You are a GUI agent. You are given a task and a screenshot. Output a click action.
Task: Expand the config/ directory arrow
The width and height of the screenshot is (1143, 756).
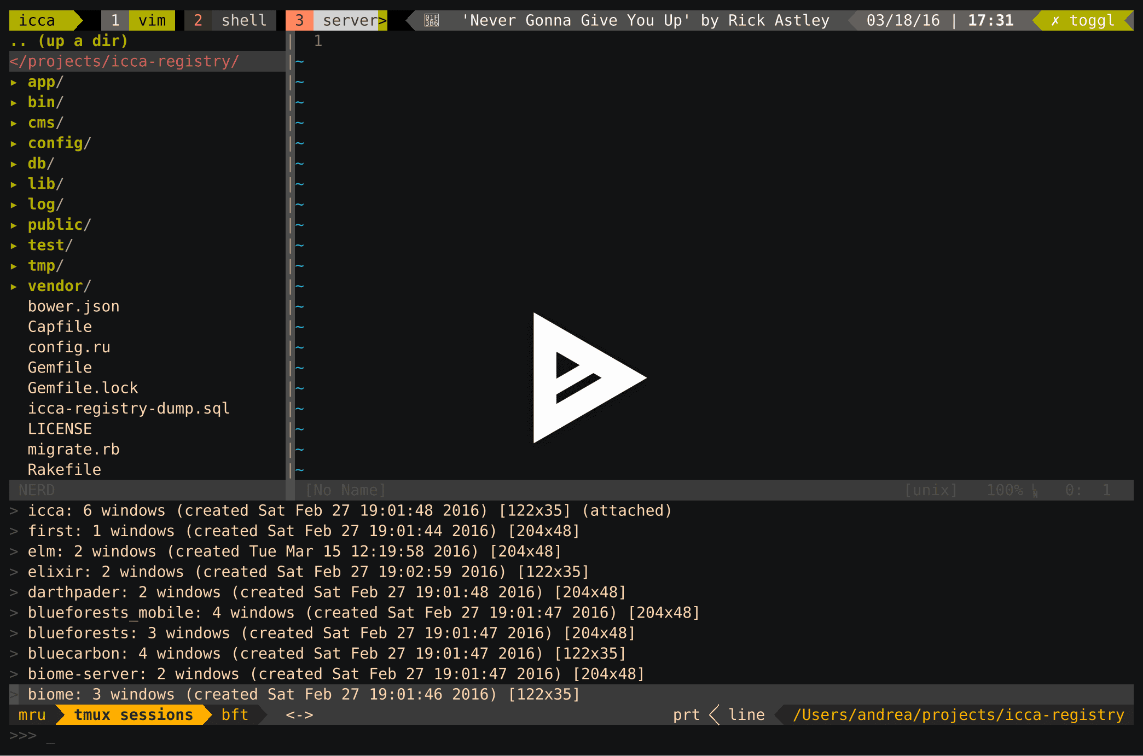point(14,143)
